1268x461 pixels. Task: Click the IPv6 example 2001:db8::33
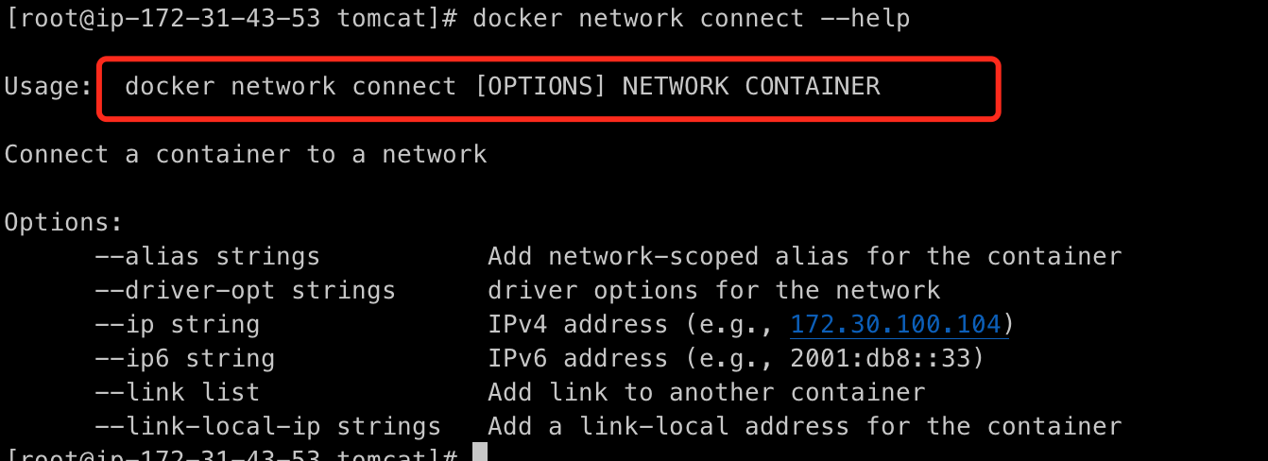tap(887, 358)
